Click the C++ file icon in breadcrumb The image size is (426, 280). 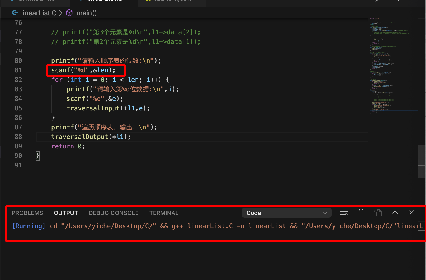click(x=15, y=13)
